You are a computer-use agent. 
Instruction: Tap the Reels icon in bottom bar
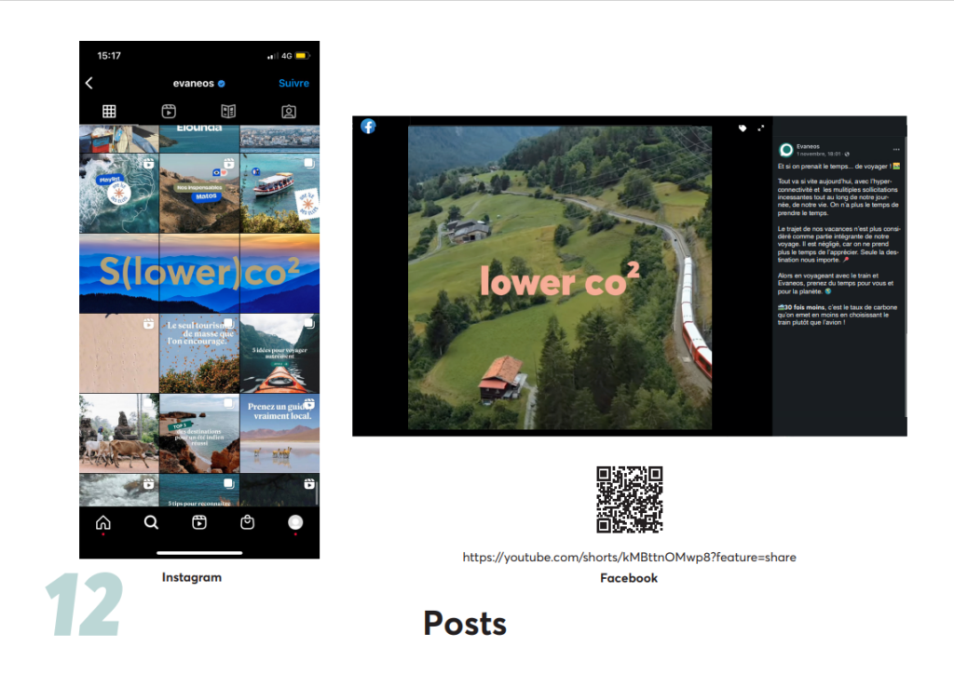199,522
